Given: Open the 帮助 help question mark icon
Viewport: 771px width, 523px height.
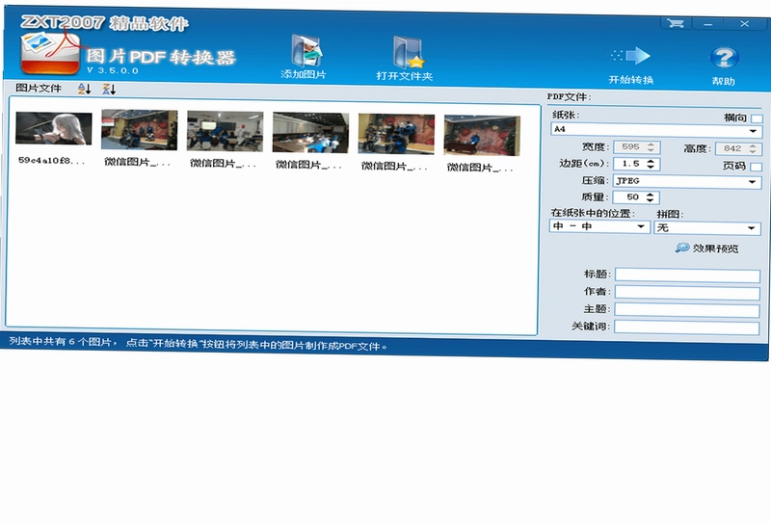Looking at the screenshot, I should (x=724, y=58).
